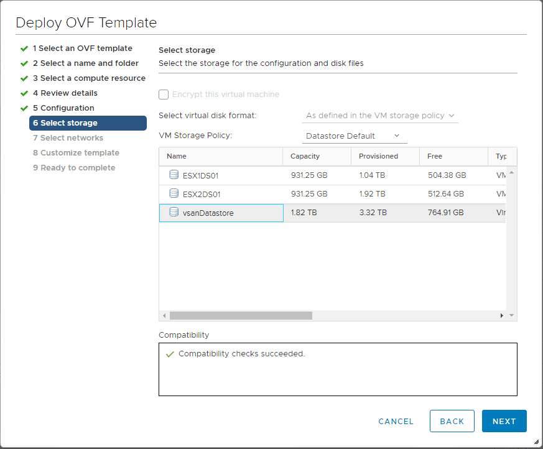Image resolution: width=543 pixels, height=449 pixels.
Task: Cancel the OVF deployment
Action: tap(396, 421)
